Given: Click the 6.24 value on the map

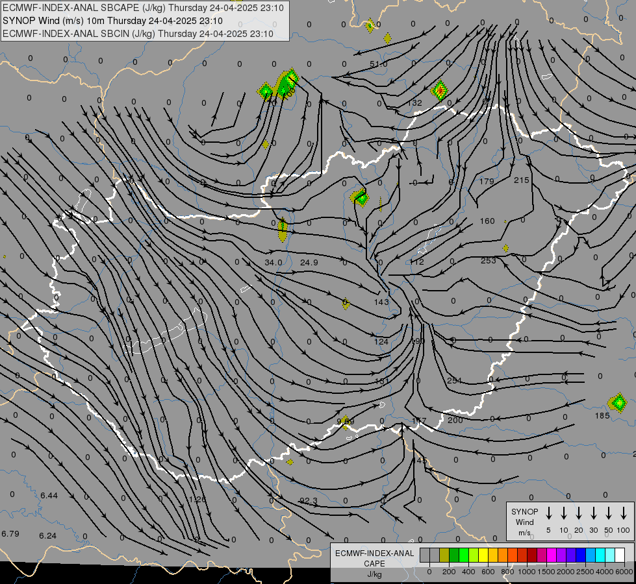Looking at the screenshot, I should [x=47, y=536].
